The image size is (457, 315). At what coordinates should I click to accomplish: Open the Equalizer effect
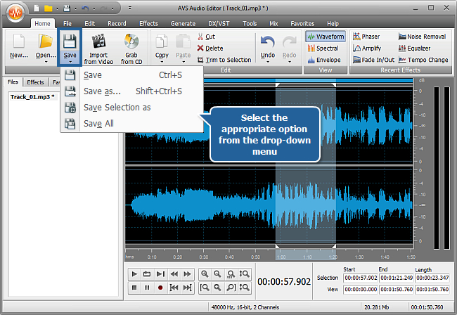(414, 49)
